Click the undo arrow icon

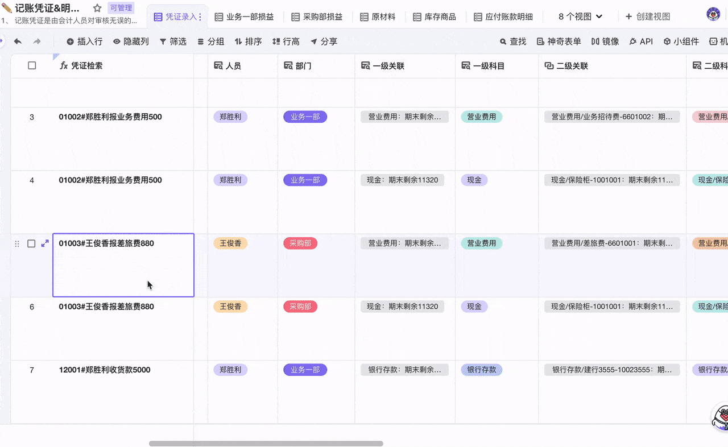[x=18, y=42]
